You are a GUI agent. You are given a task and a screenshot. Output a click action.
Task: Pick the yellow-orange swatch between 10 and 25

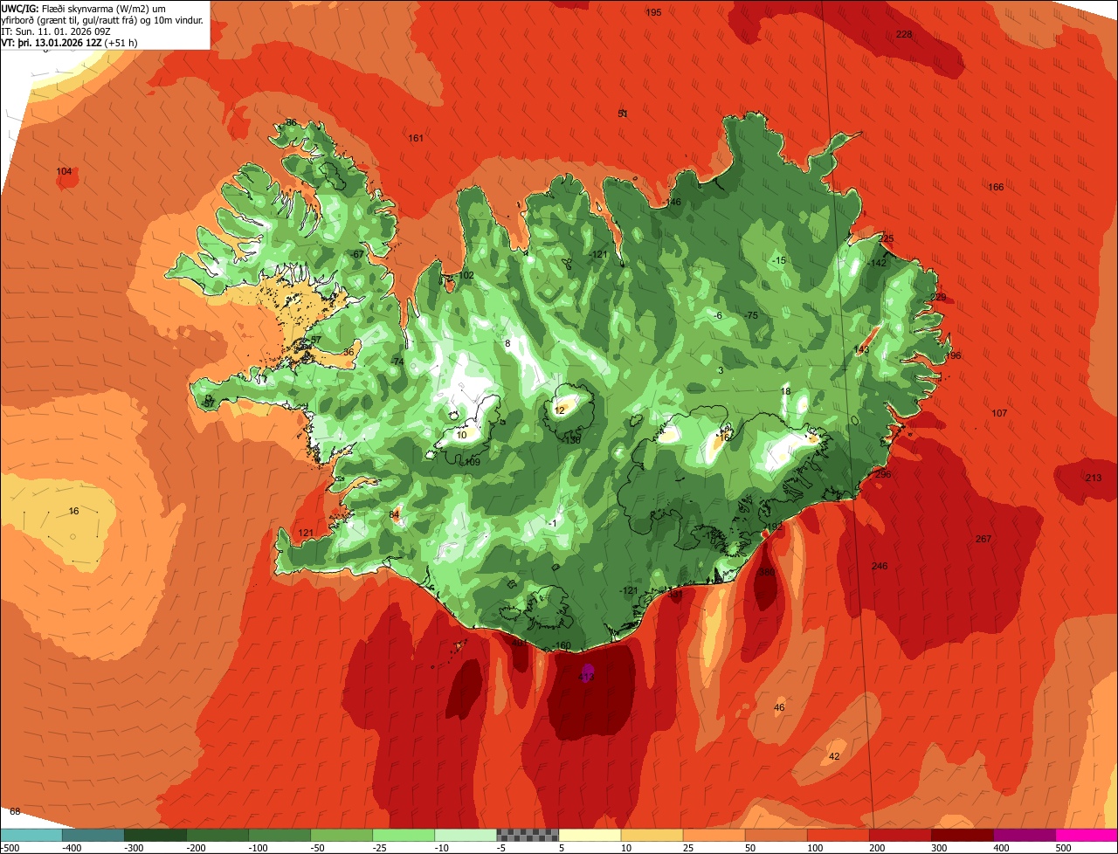coord(652,834)
